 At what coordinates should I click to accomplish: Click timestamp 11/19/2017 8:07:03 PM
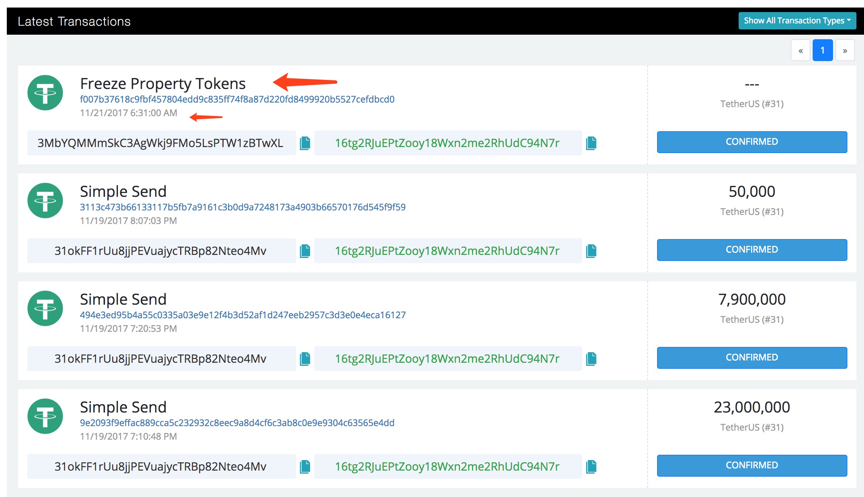[x=128, y=221]
